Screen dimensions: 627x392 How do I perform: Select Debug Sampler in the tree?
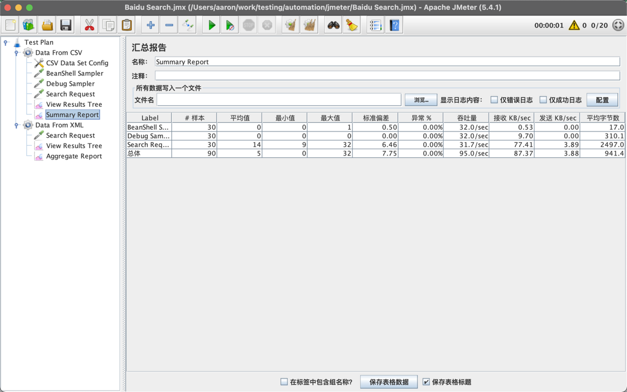click(70, 83)
